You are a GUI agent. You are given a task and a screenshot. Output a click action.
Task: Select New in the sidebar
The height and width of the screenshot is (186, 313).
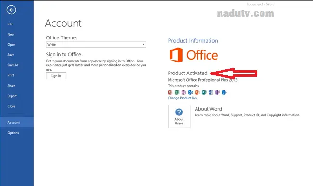11,34
